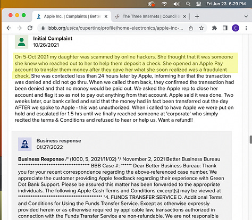Open Spotlight search in the menu bar
The height and width of the screenshot is (220, 252).
tap(188, 4)
